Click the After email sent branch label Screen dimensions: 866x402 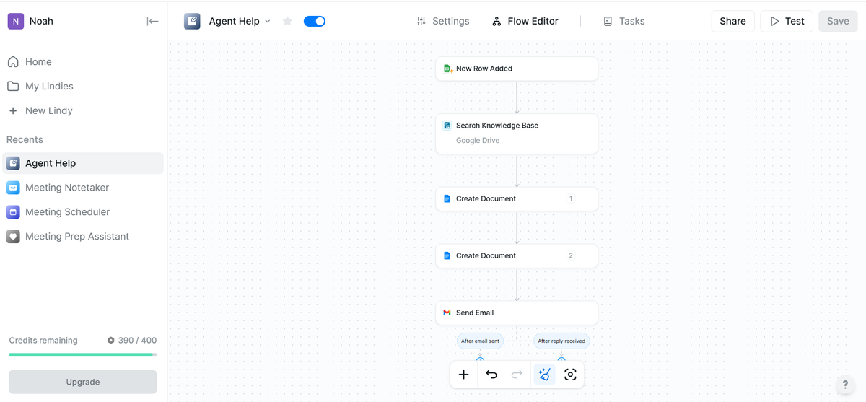pos(480,341)
